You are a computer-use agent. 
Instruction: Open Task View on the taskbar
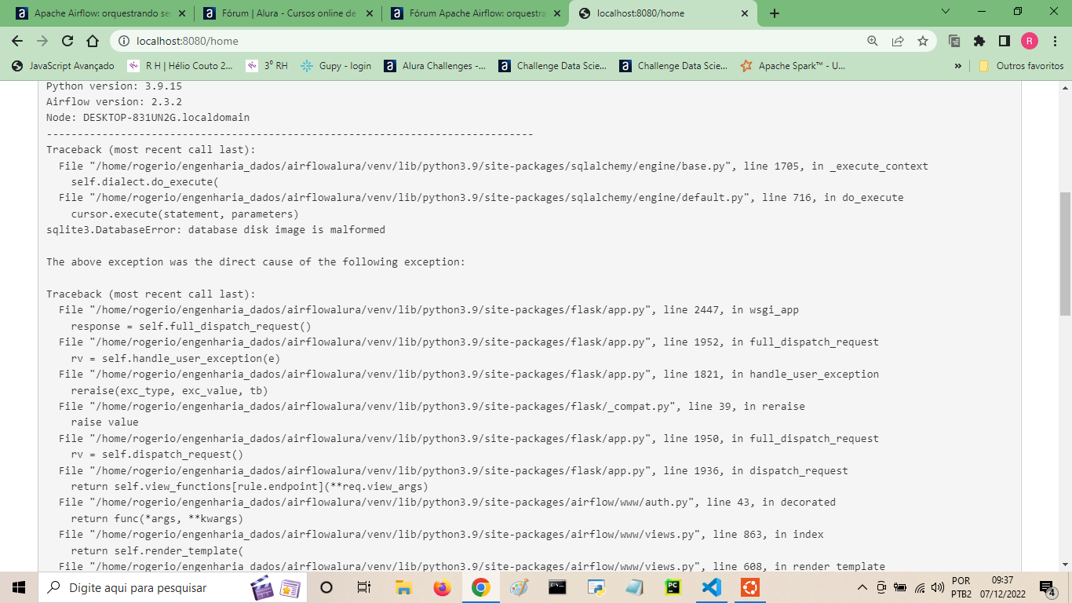coord(364,587)
